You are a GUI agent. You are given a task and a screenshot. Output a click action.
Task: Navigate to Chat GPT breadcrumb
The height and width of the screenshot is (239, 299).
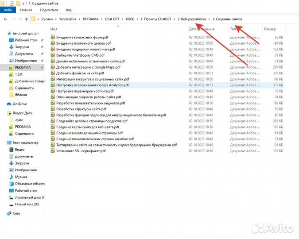click(112, 19)
